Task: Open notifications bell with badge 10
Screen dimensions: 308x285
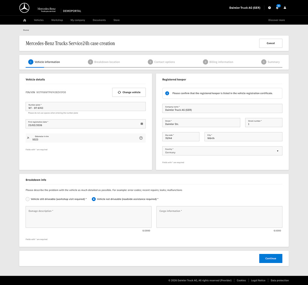Action: click(277, 7)
